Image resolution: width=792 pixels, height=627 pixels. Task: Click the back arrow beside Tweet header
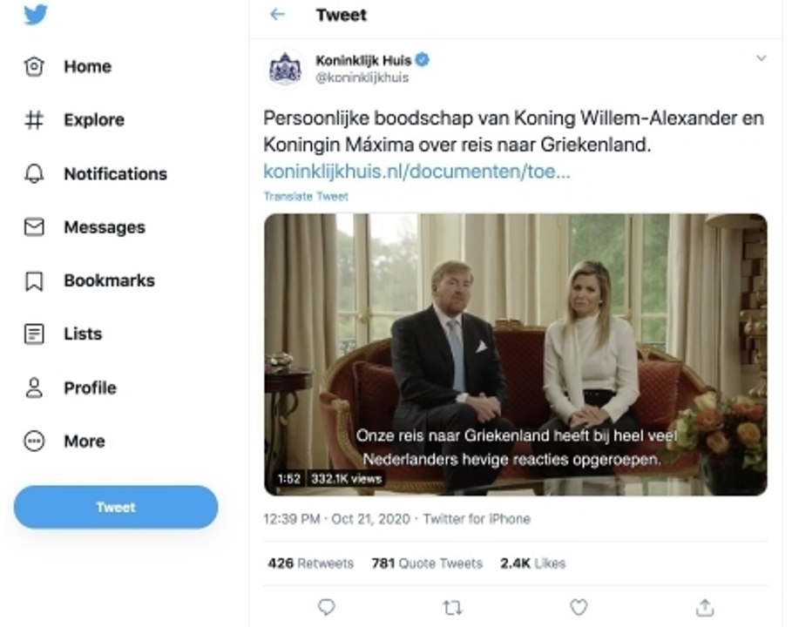pyautogui.click(x=278, y=15)
